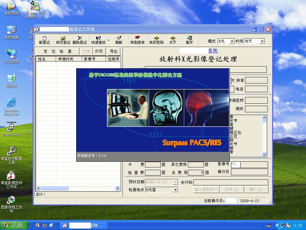The height and width of the screenshot is (230, 306).
Task: Click the patient list scroll-right arrow
Action: (x=117, y=188)
